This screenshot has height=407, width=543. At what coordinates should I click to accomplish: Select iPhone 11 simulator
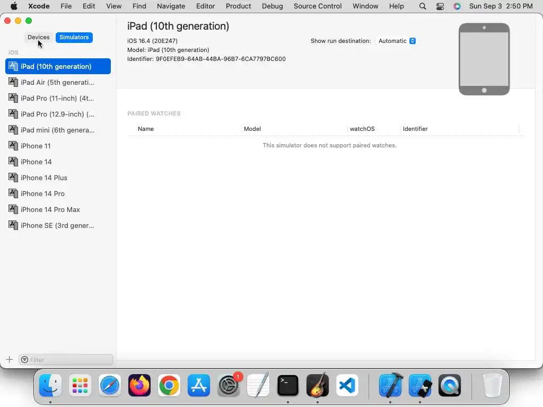58,146
